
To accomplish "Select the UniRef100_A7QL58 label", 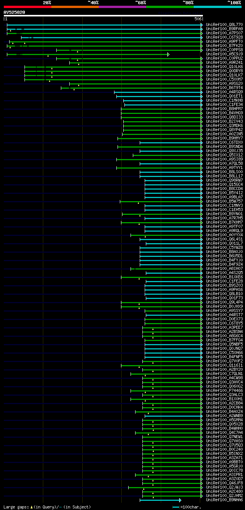I will (224, 164).
